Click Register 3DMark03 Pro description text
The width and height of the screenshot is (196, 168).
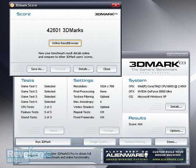(69, 156)
